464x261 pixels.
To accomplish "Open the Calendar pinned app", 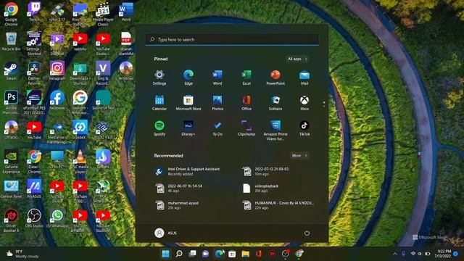I will [159, 103].
